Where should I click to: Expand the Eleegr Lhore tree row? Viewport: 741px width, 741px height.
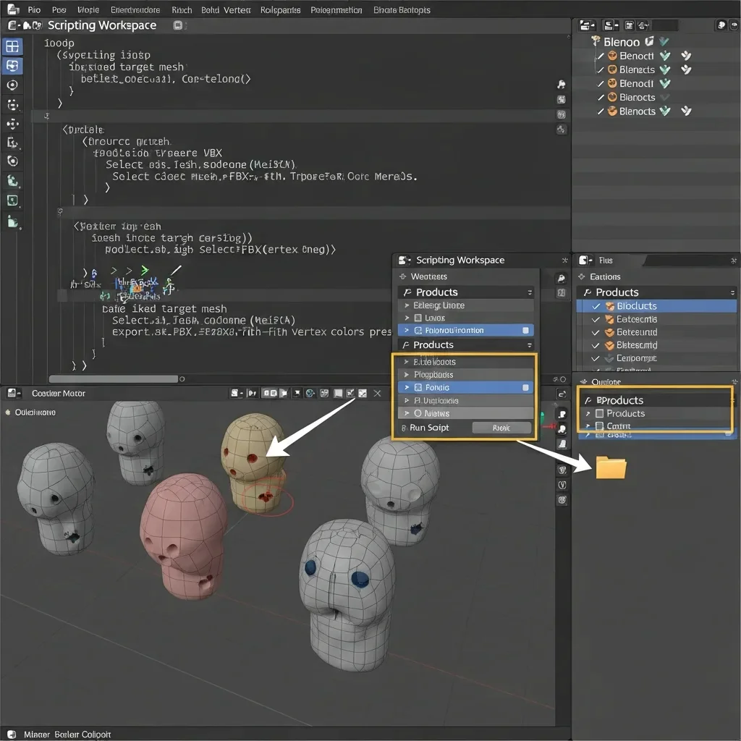pyautogui.click(x=406, y=305)
